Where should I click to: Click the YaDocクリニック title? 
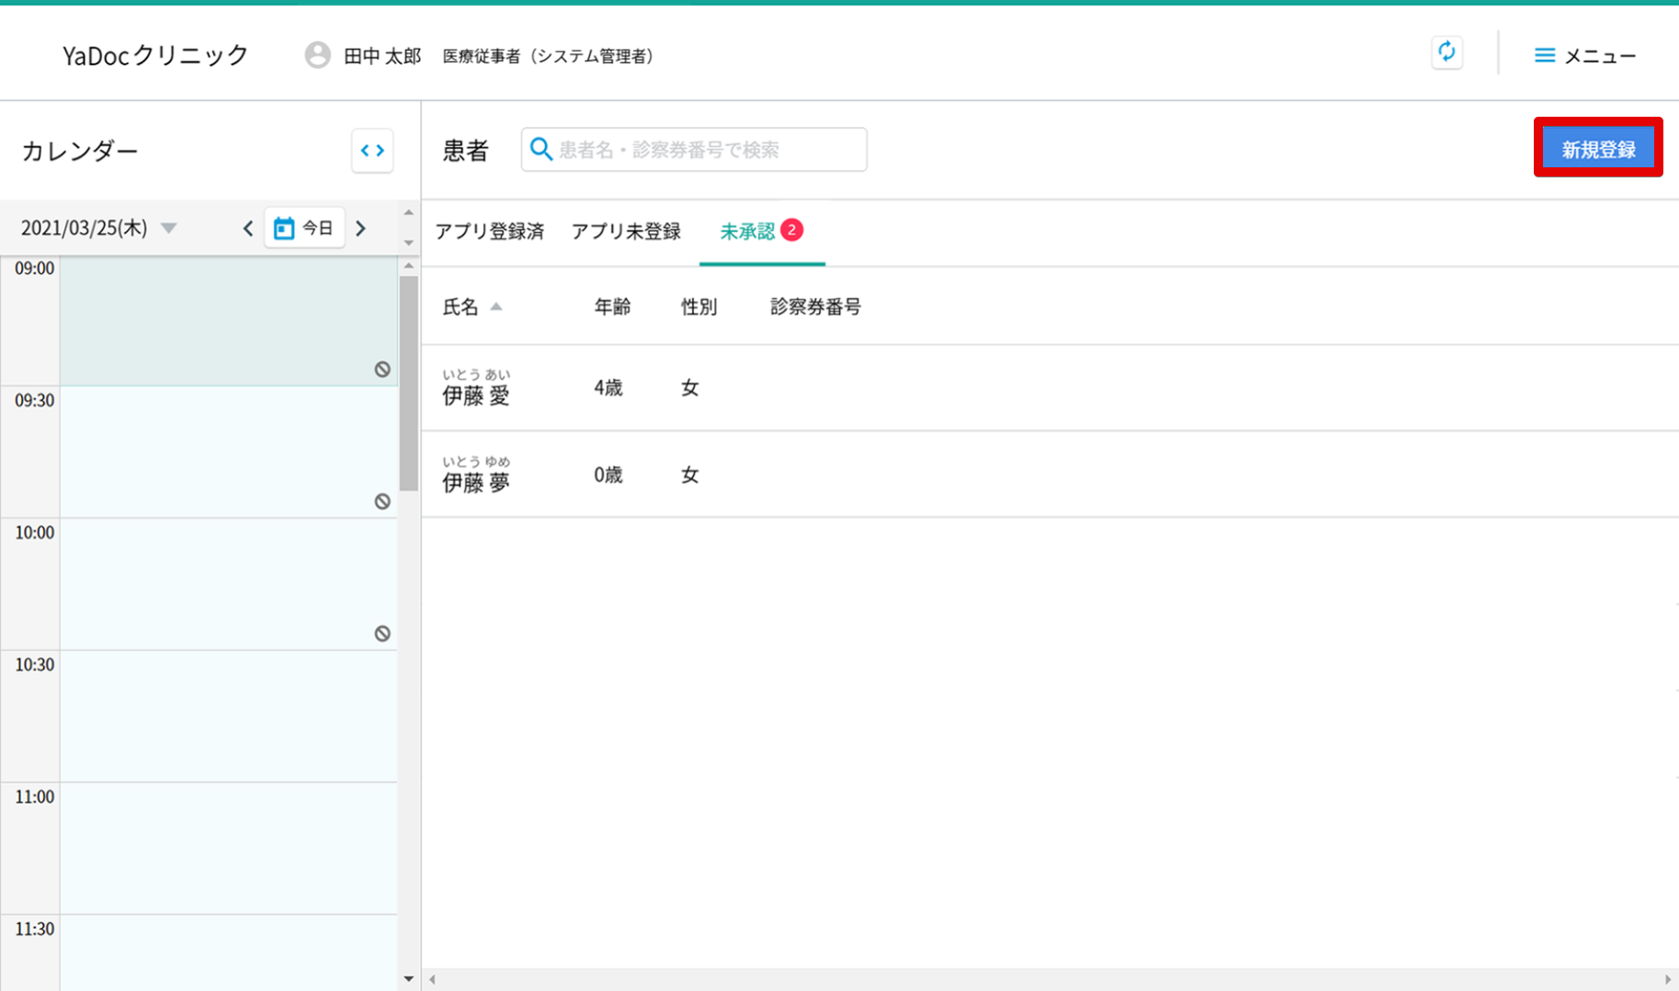pyautogui.click(x=155, y=55)
